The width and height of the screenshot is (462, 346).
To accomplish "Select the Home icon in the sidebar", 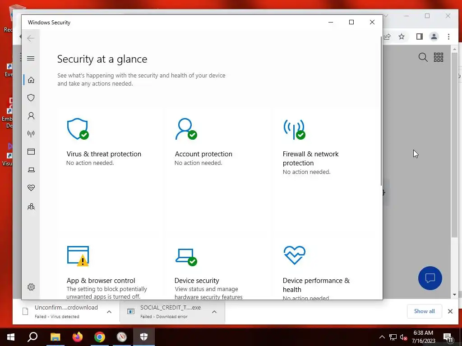I will click(31, 80).
